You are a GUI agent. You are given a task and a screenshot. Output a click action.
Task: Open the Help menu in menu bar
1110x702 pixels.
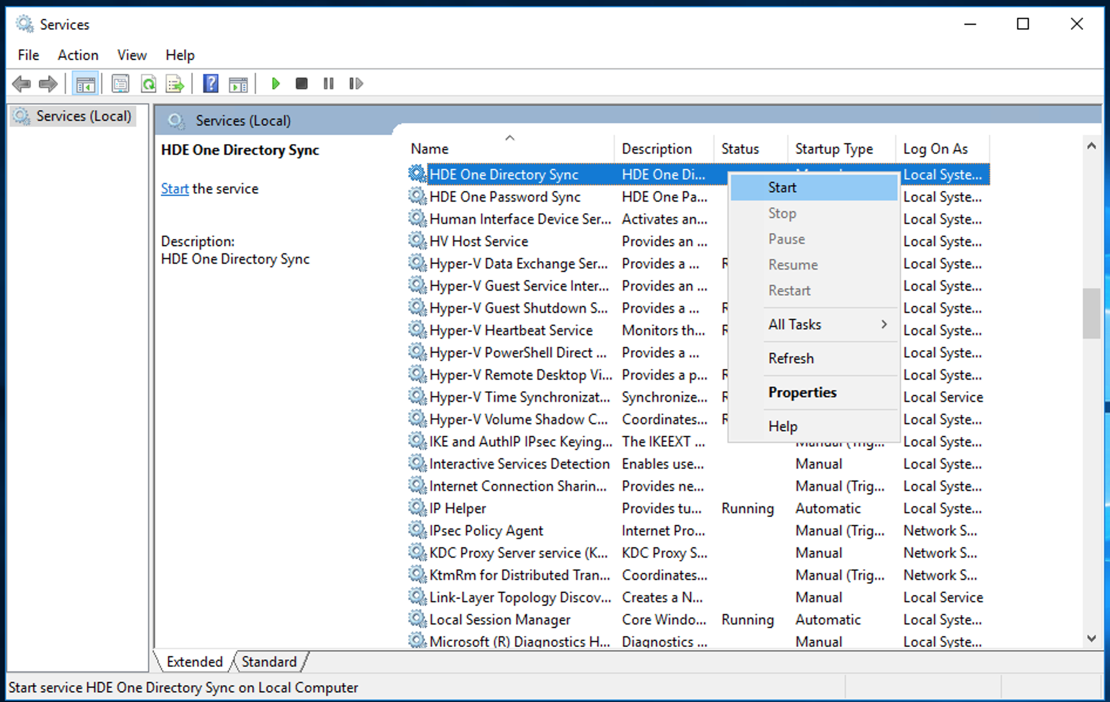(180, 55)
